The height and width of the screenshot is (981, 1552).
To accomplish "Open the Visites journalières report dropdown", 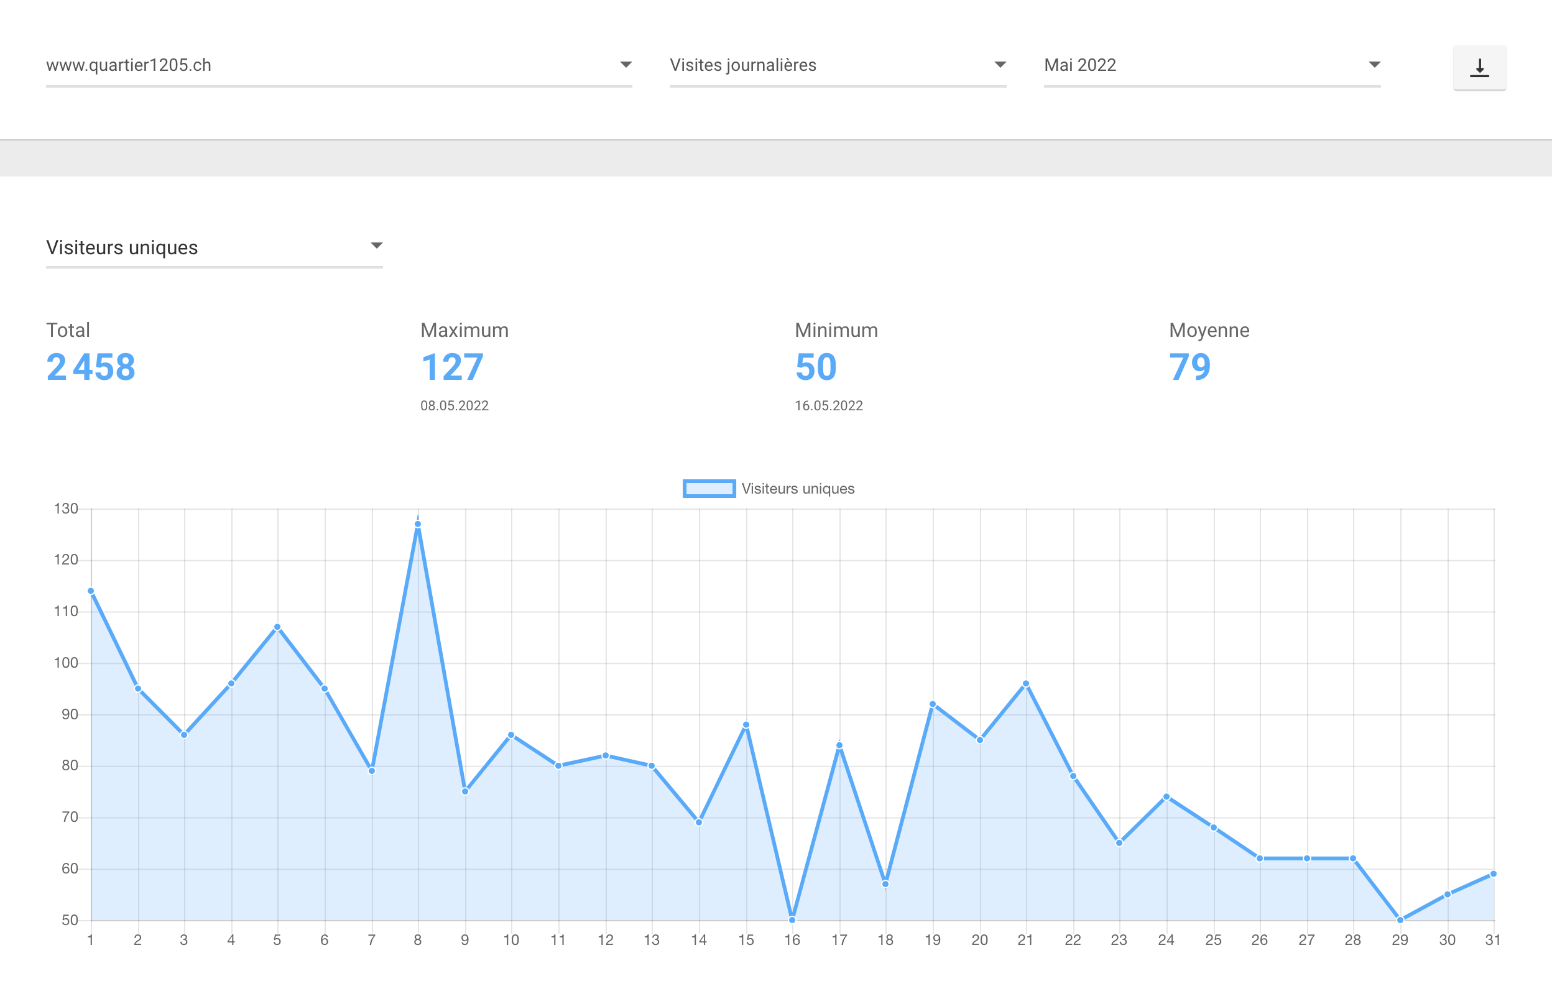I will pyautogui.click(x=838, y=65).
